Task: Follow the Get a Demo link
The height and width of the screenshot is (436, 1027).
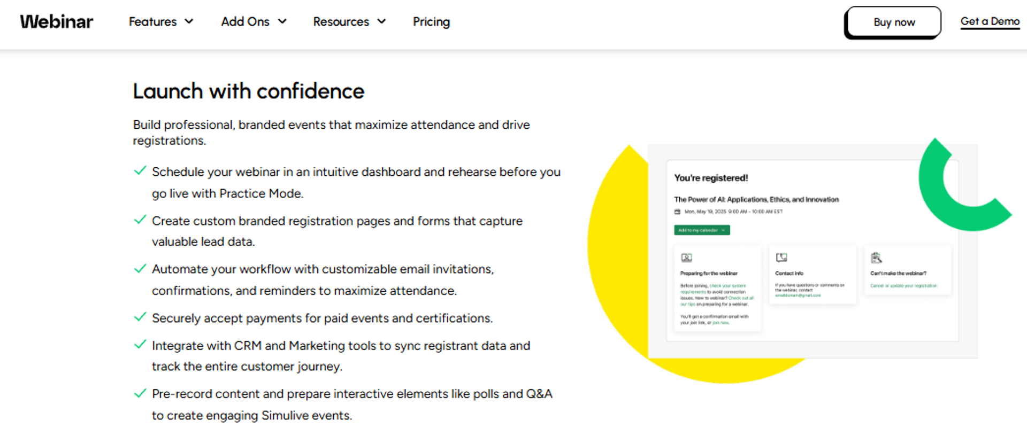Action: tap(990, 21)
